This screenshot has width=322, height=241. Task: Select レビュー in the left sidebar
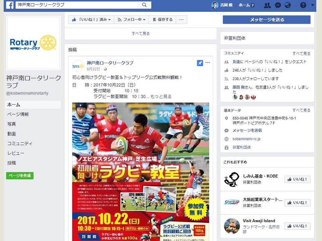pyautogui.click(x=16, y=153)
